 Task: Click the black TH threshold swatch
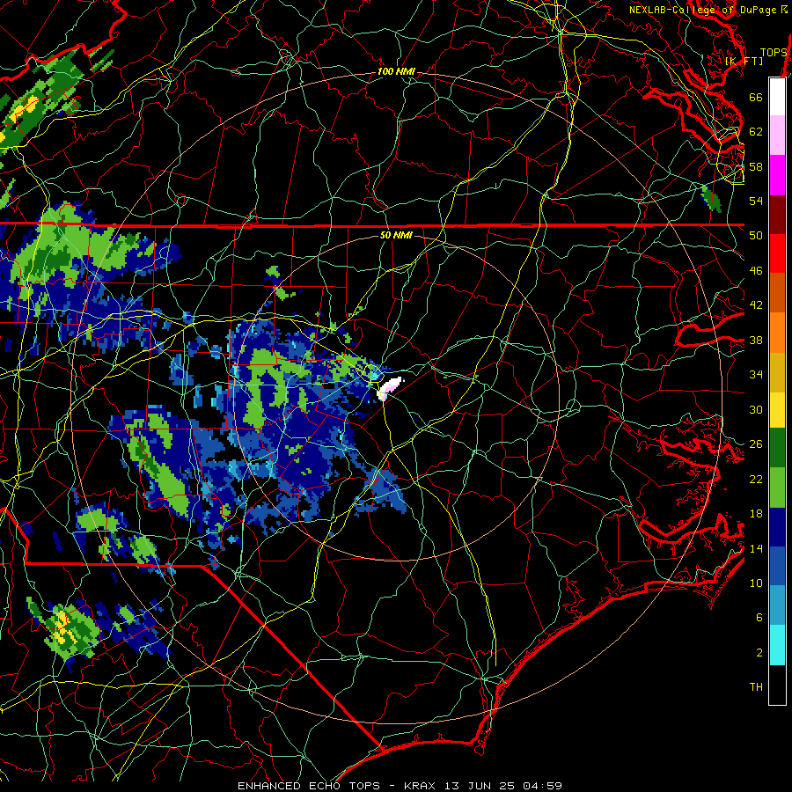point(777,685)
